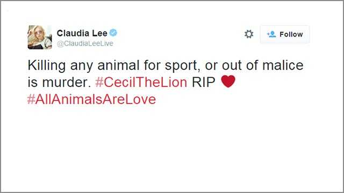This screenshot has width=344, height=193.
Task: Open the gear settings icon
Action: [249, 34]
